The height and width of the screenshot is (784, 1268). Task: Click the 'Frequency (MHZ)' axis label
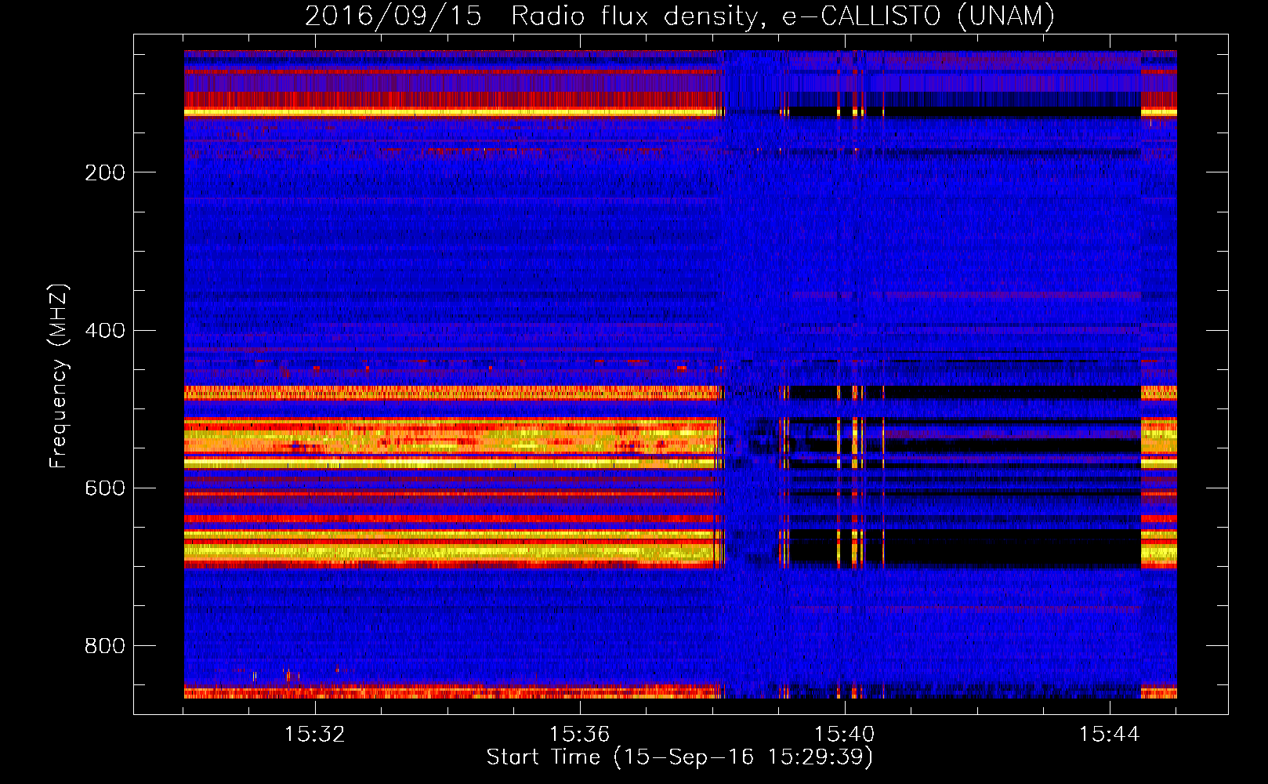coord(59,376)
